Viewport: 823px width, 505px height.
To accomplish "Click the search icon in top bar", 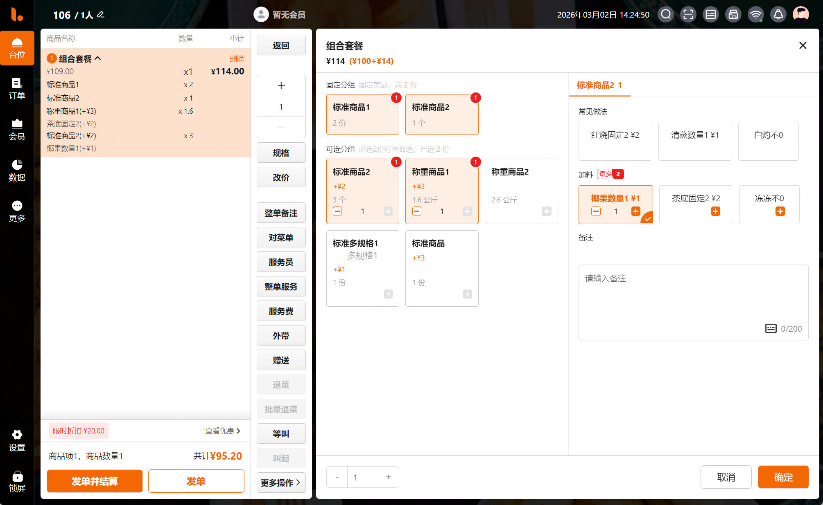I will pos(666,15).
